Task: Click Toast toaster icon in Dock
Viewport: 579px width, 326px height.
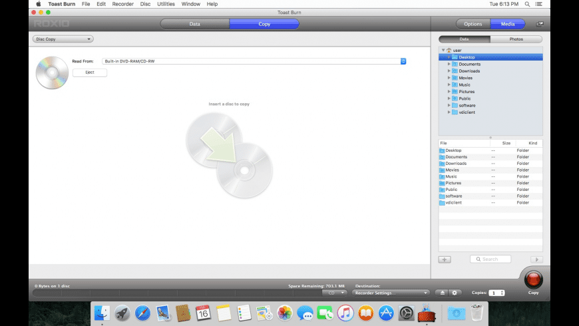Action: click(x=427, y=313)
